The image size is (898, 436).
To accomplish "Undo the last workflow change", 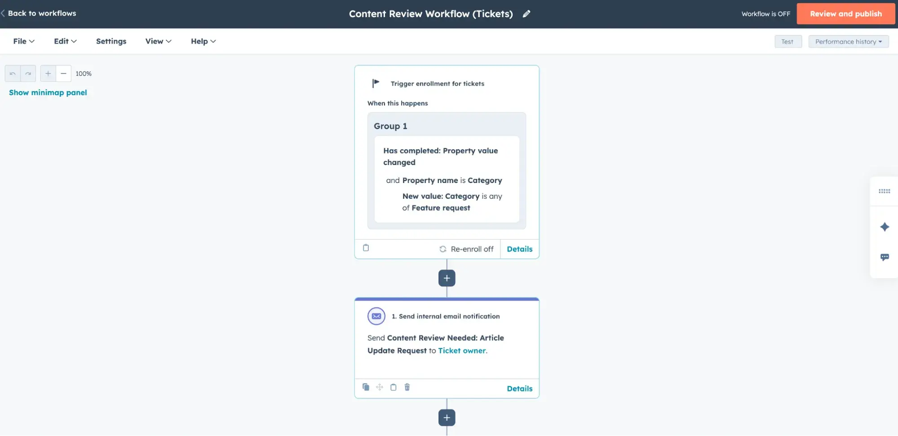I will pyautogui.click(x=13, y=73).
